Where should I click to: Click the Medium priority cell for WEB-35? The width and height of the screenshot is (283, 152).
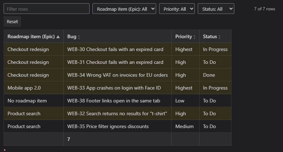coord(185,126)
